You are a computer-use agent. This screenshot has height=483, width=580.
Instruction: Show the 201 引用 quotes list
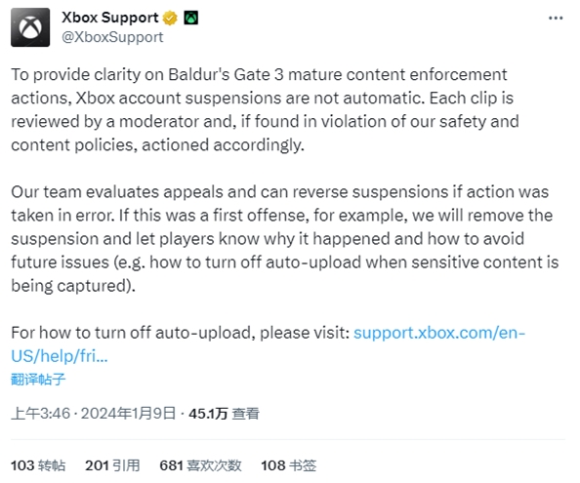(x=112, y=465)
